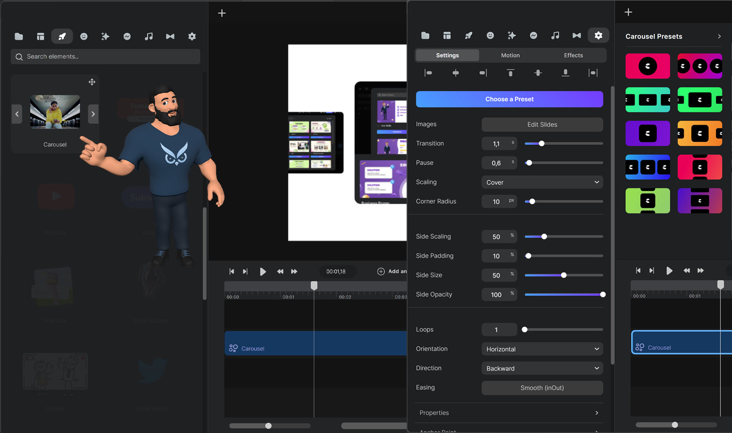Open the music note audio panel
Viewport: 732px width, 433px height.
pos(149,37)
